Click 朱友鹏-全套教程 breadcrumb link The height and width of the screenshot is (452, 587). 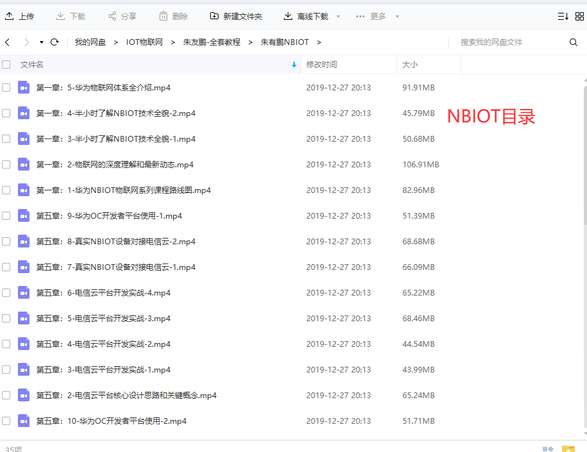(212, 42)
